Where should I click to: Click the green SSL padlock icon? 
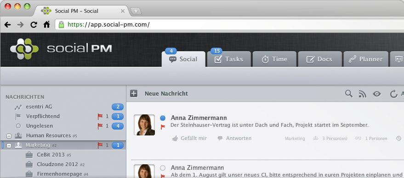tap(61, 25)
